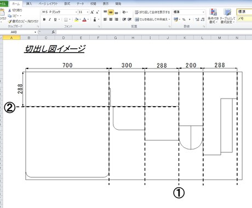Screen dimensions: 252x208
Task: Apply the メモ cell style
Action: 244,19
